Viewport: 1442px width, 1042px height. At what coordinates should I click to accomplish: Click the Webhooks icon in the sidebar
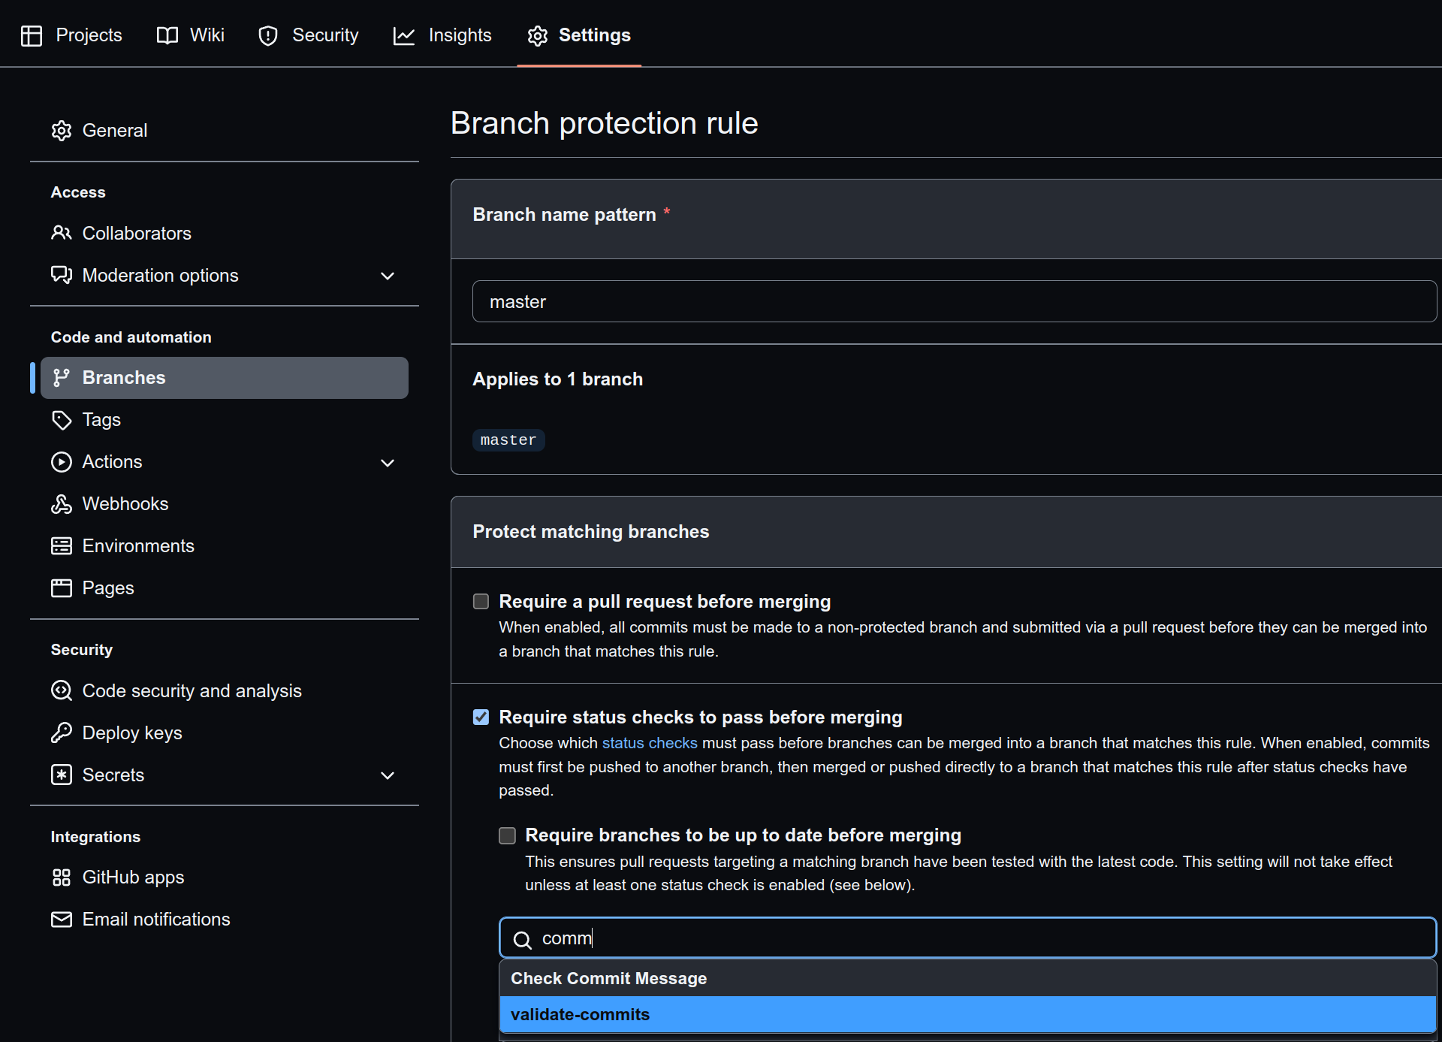pyautogui.click(x=62, y=504)
